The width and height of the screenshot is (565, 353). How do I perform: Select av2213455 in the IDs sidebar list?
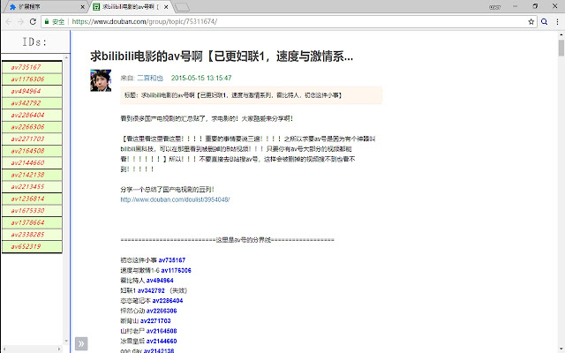coord(32,186)
